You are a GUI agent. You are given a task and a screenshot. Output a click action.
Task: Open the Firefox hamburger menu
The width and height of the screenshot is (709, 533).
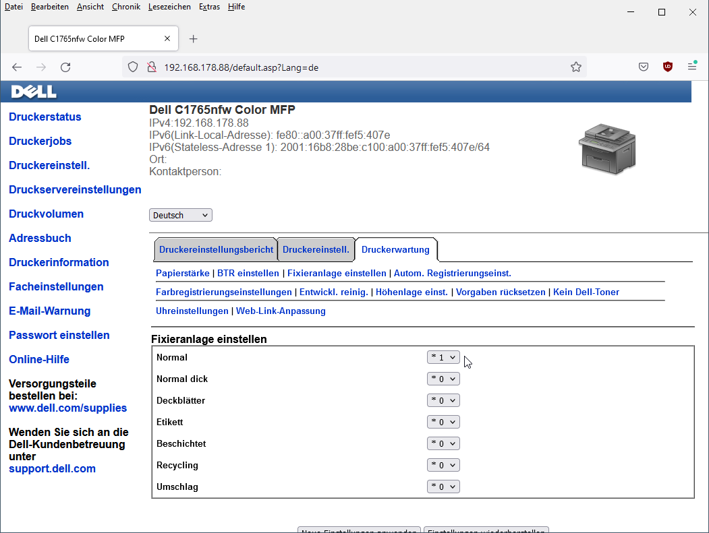coord(692,67)
